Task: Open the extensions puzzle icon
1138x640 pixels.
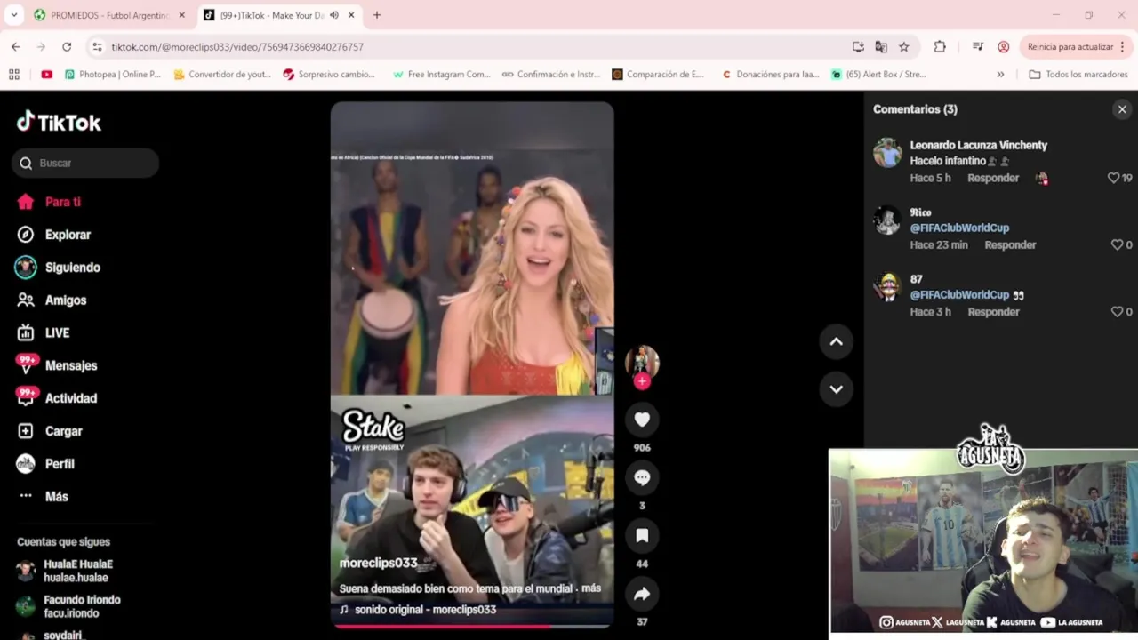Action: point(940,46)
